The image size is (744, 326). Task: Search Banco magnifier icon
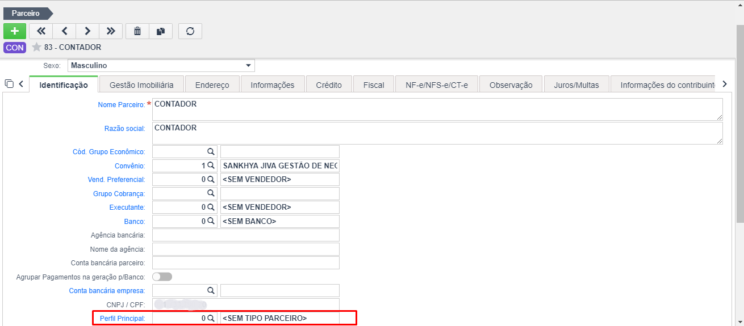click(x=211, y=221)
